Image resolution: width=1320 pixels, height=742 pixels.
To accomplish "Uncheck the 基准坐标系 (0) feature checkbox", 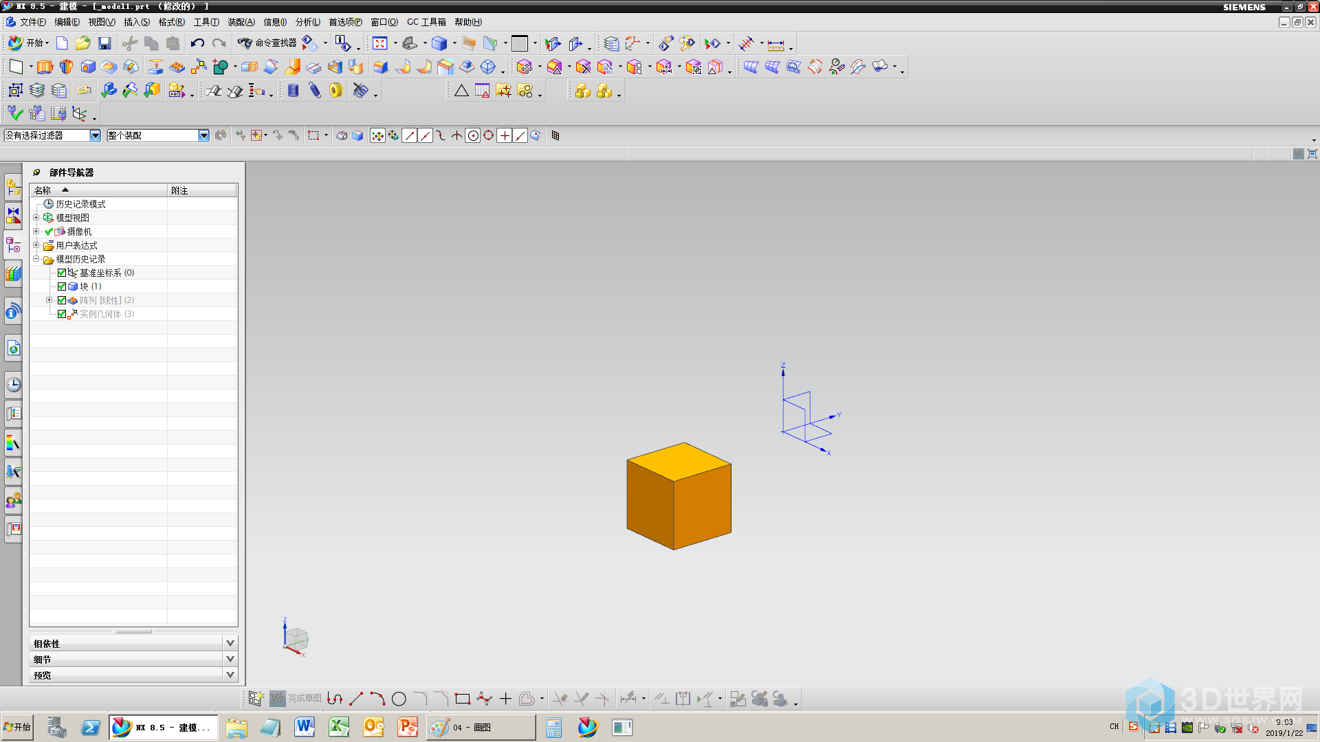I will [62, 273].
